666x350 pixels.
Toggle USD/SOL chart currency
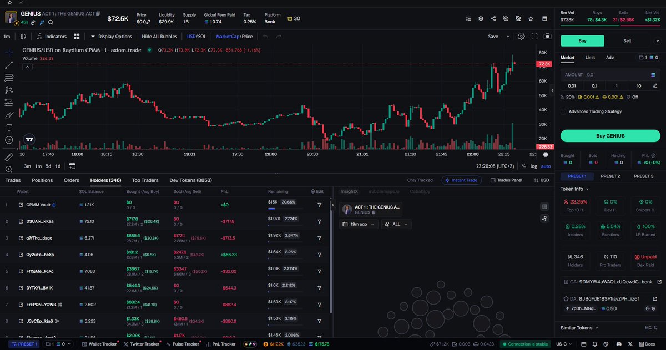pos(196,37)
